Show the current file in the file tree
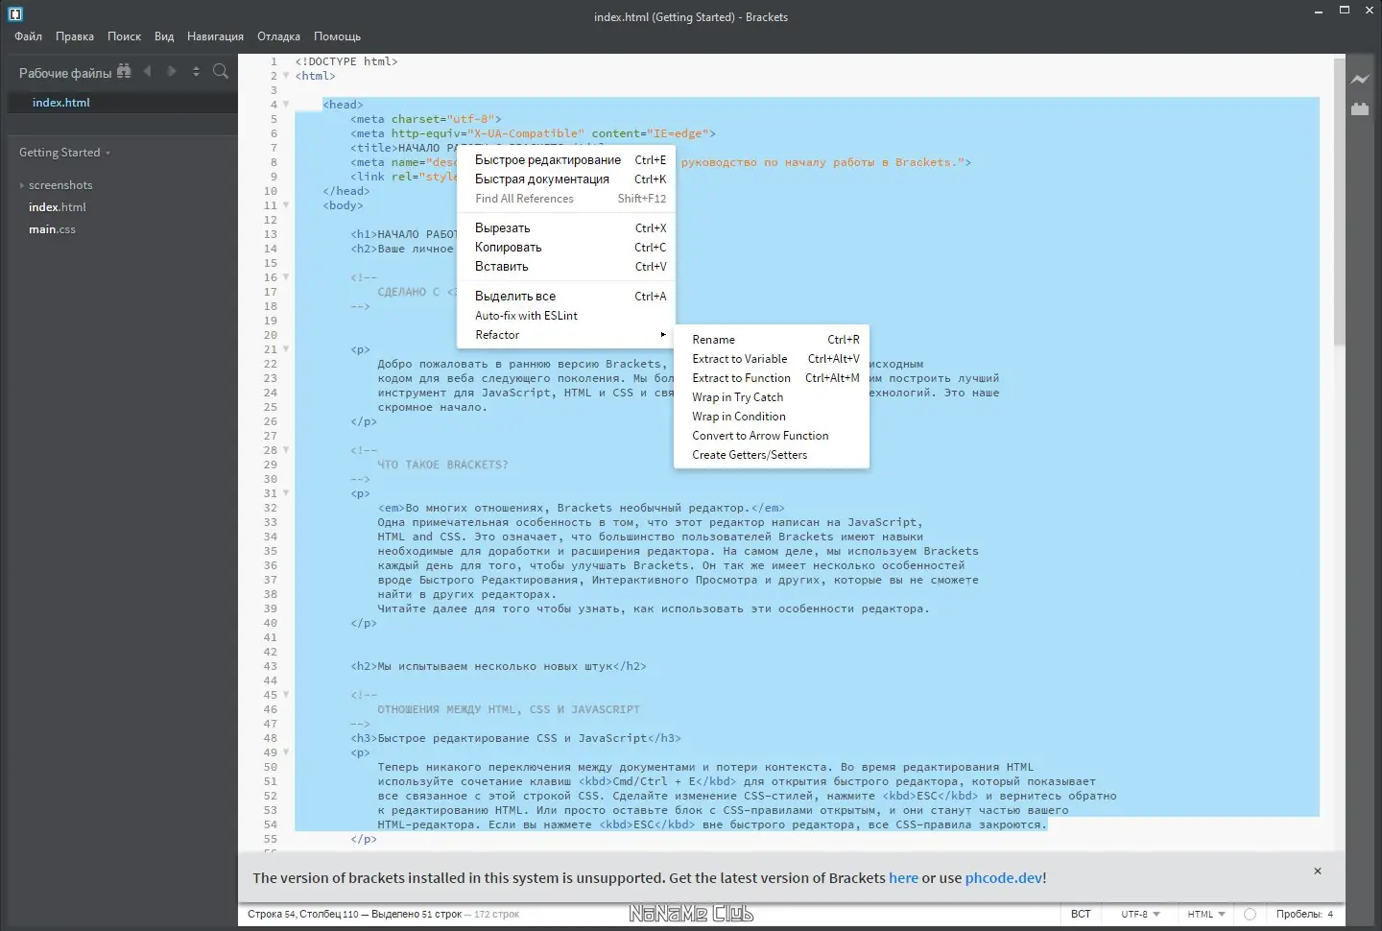1382x931 pixels. (124, 71)
